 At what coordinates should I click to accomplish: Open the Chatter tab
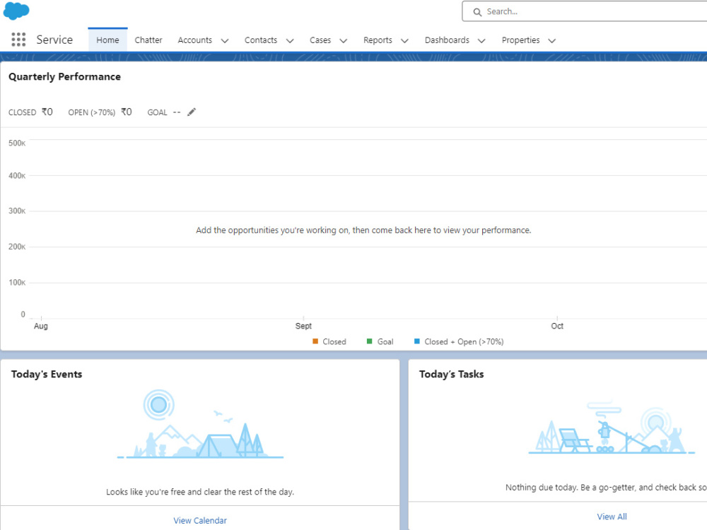click(x=148, y=40)
